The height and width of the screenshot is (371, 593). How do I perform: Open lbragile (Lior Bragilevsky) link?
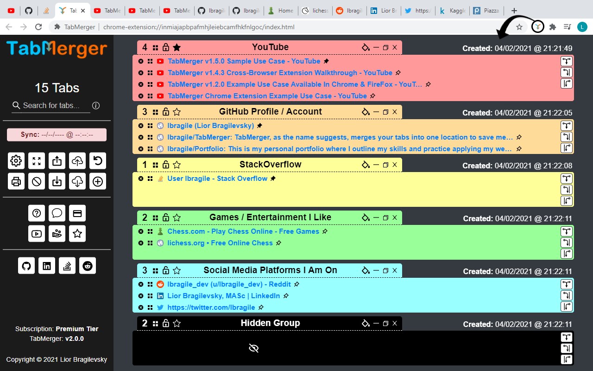(211, 126)
